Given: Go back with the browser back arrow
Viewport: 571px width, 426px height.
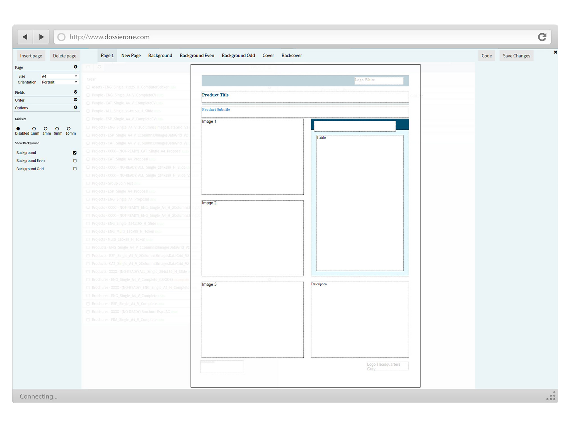Looking at the screenshot, I should (25, 37).
